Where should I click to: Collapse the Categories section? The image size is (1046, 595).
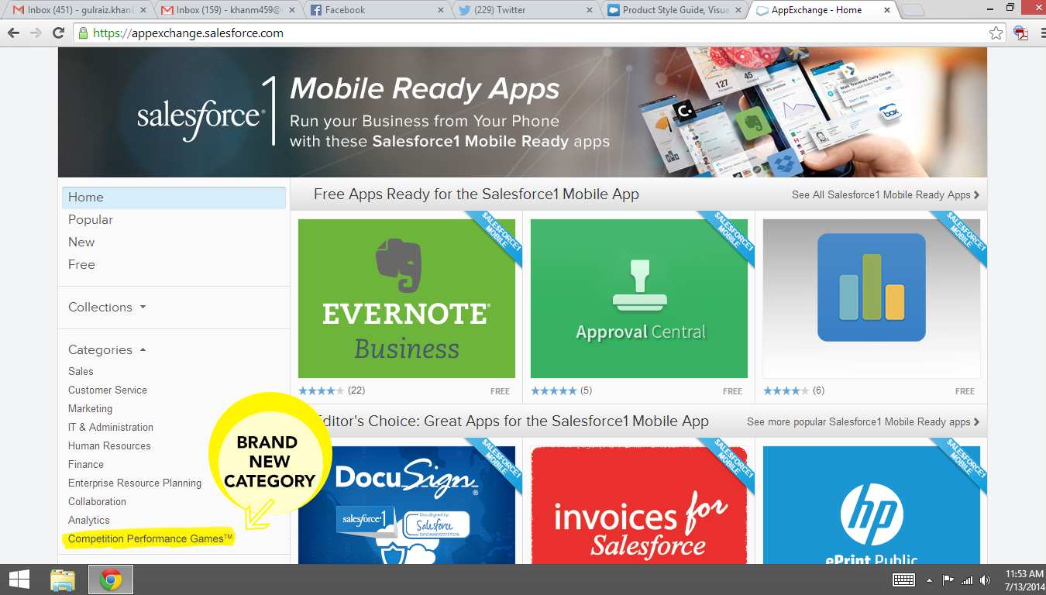click(107, 350)
